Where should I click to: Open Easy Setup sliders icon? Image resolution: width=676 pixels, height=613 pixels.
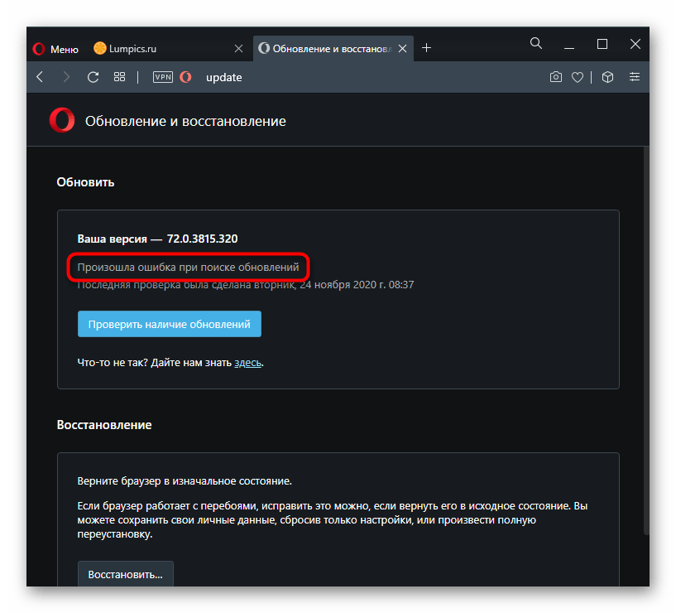tap(635, 77)
